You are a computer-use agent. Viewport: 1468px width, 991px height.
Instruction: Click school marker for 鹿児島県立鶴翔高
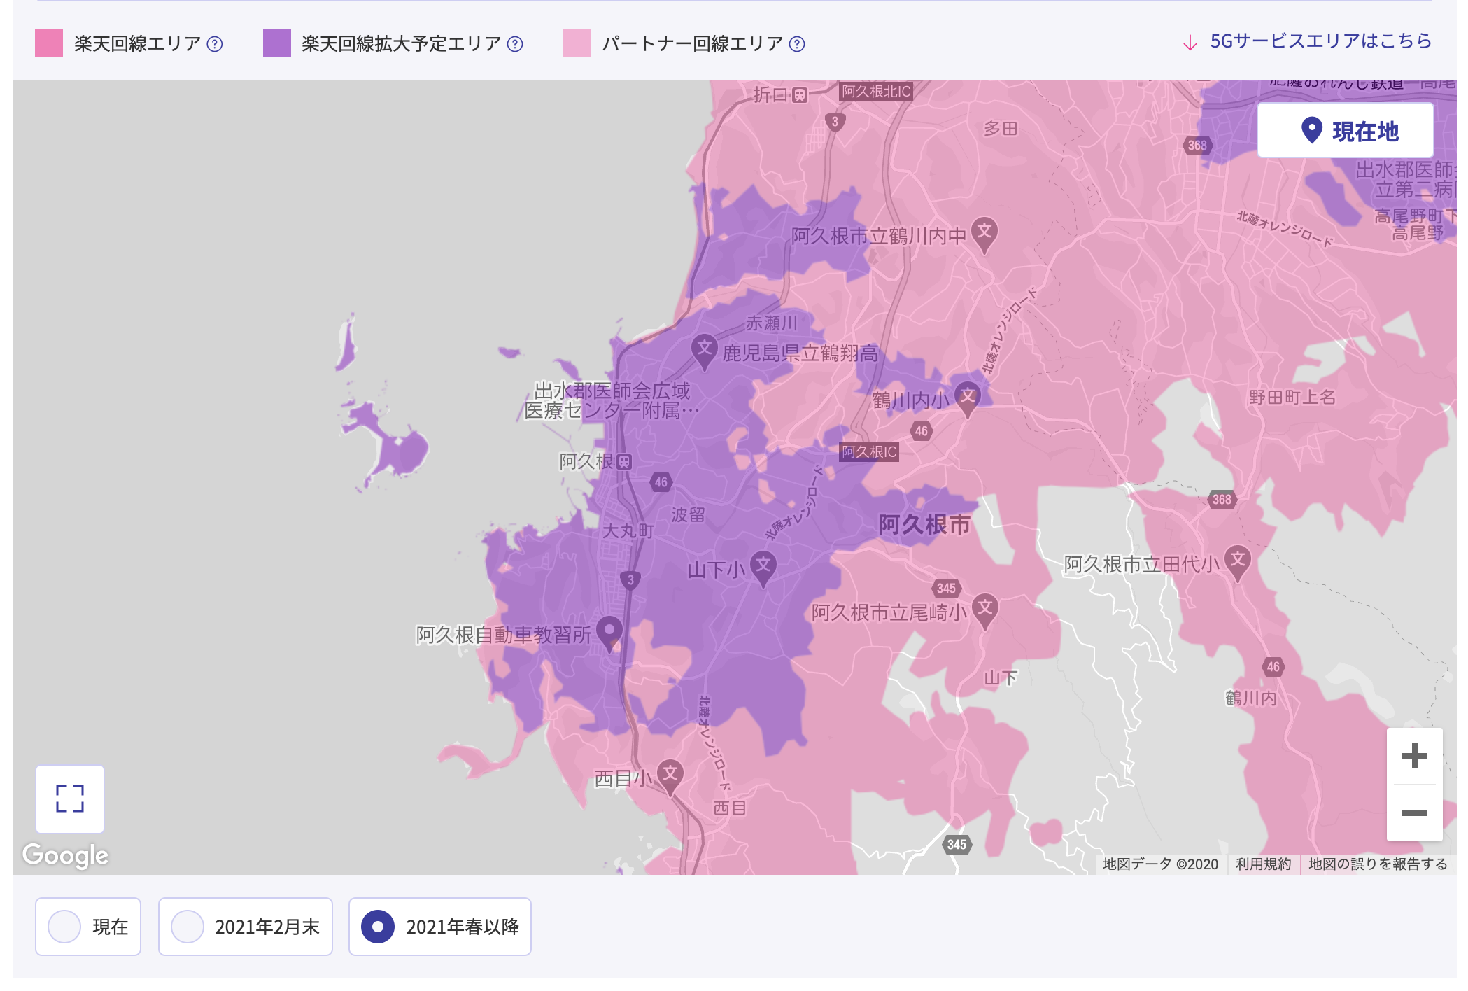click(705, 351)
